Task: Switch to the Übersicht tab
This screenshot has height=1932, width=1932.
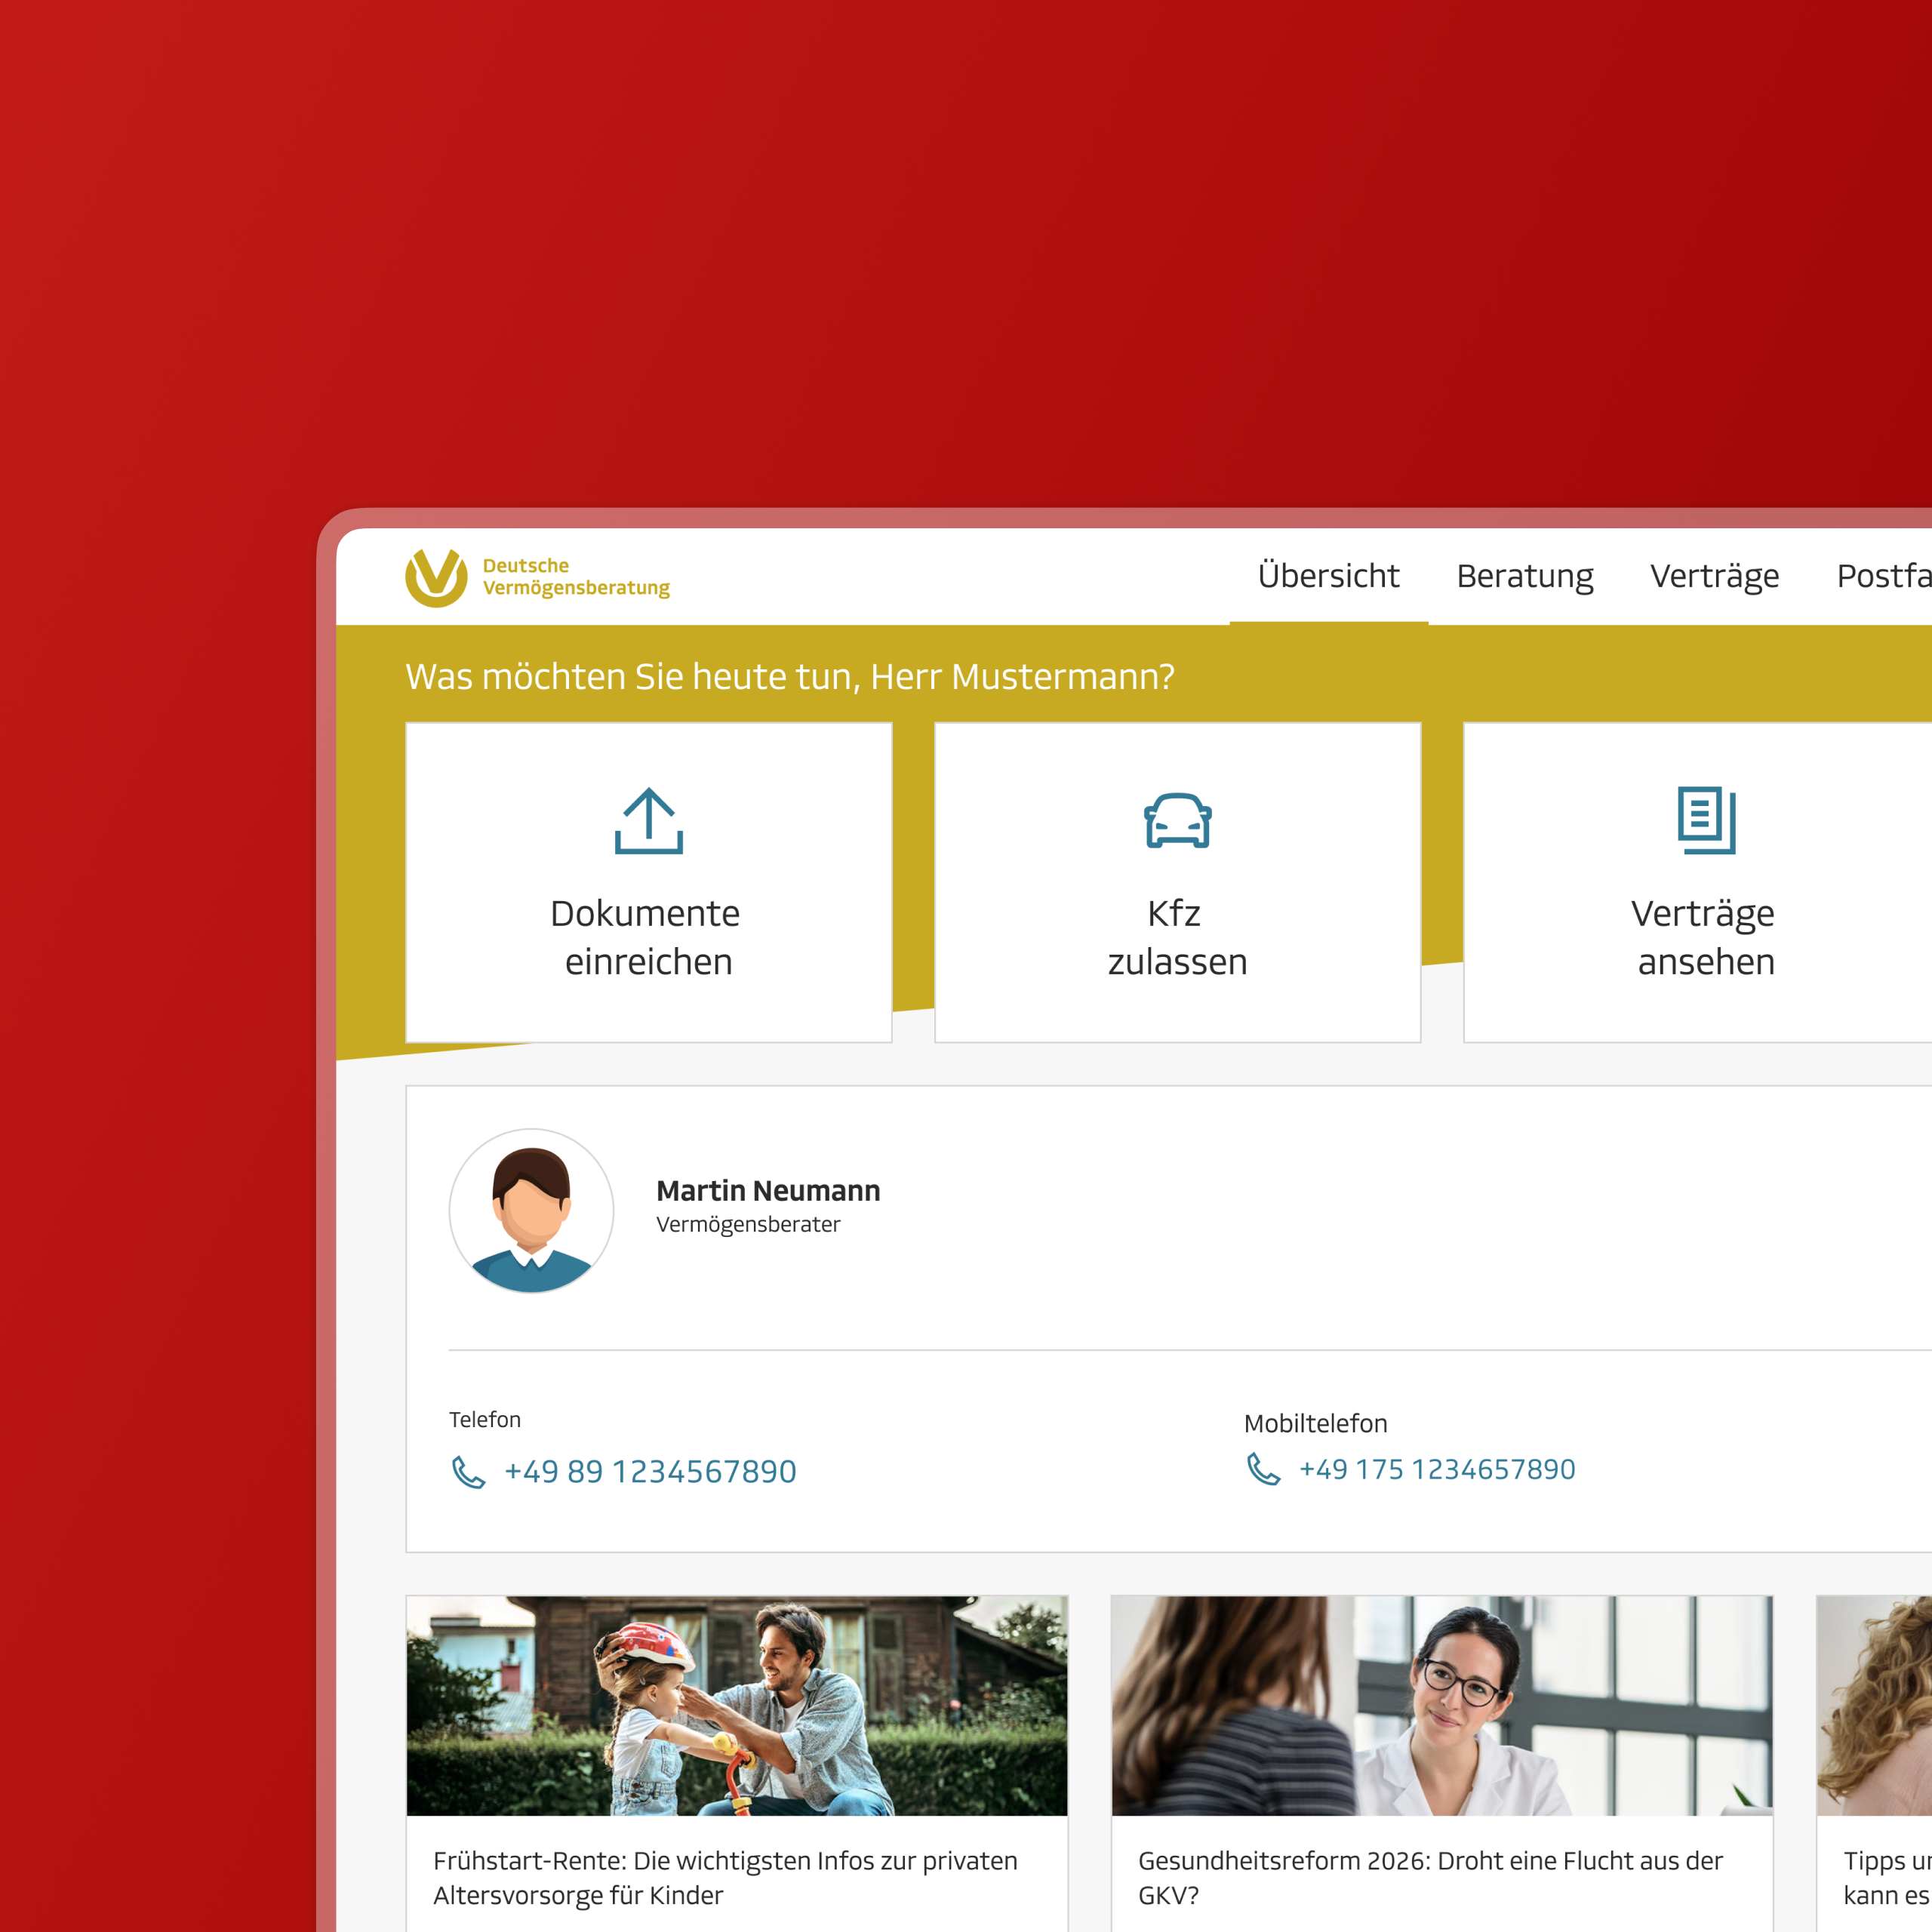Action: (1328, 576)
